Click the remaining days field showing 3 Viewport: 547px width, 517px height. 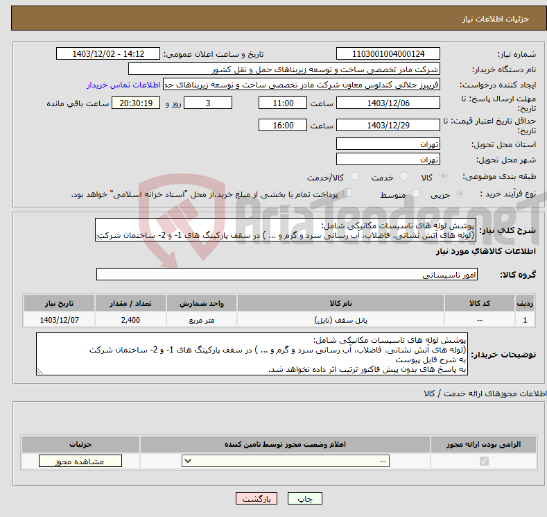(208, 103)
